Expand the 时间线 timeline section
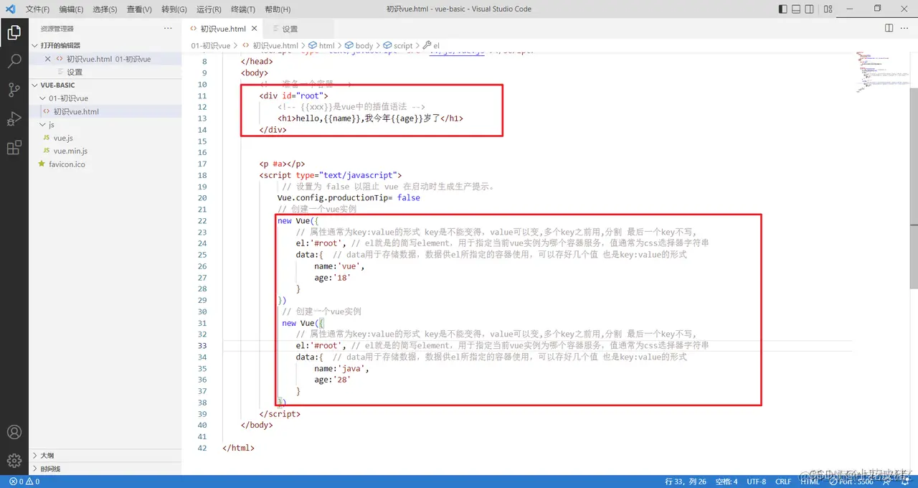The height and width of the screenshot is (488, 918). point(35,469)
